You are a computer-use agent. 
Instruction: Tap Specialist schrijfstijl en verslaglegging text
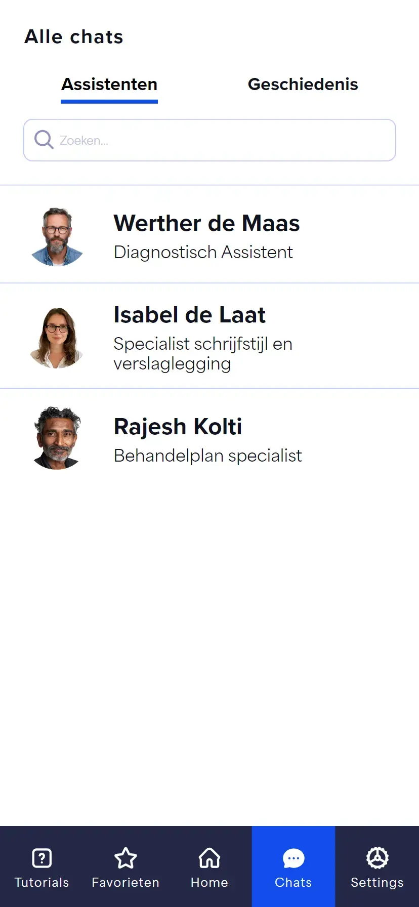pos(202,353)
